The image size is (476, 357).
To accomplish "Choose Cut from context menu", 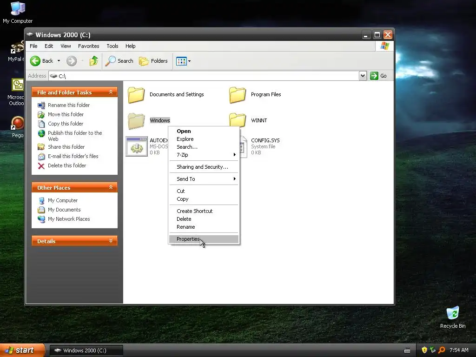I will point(204,191).
